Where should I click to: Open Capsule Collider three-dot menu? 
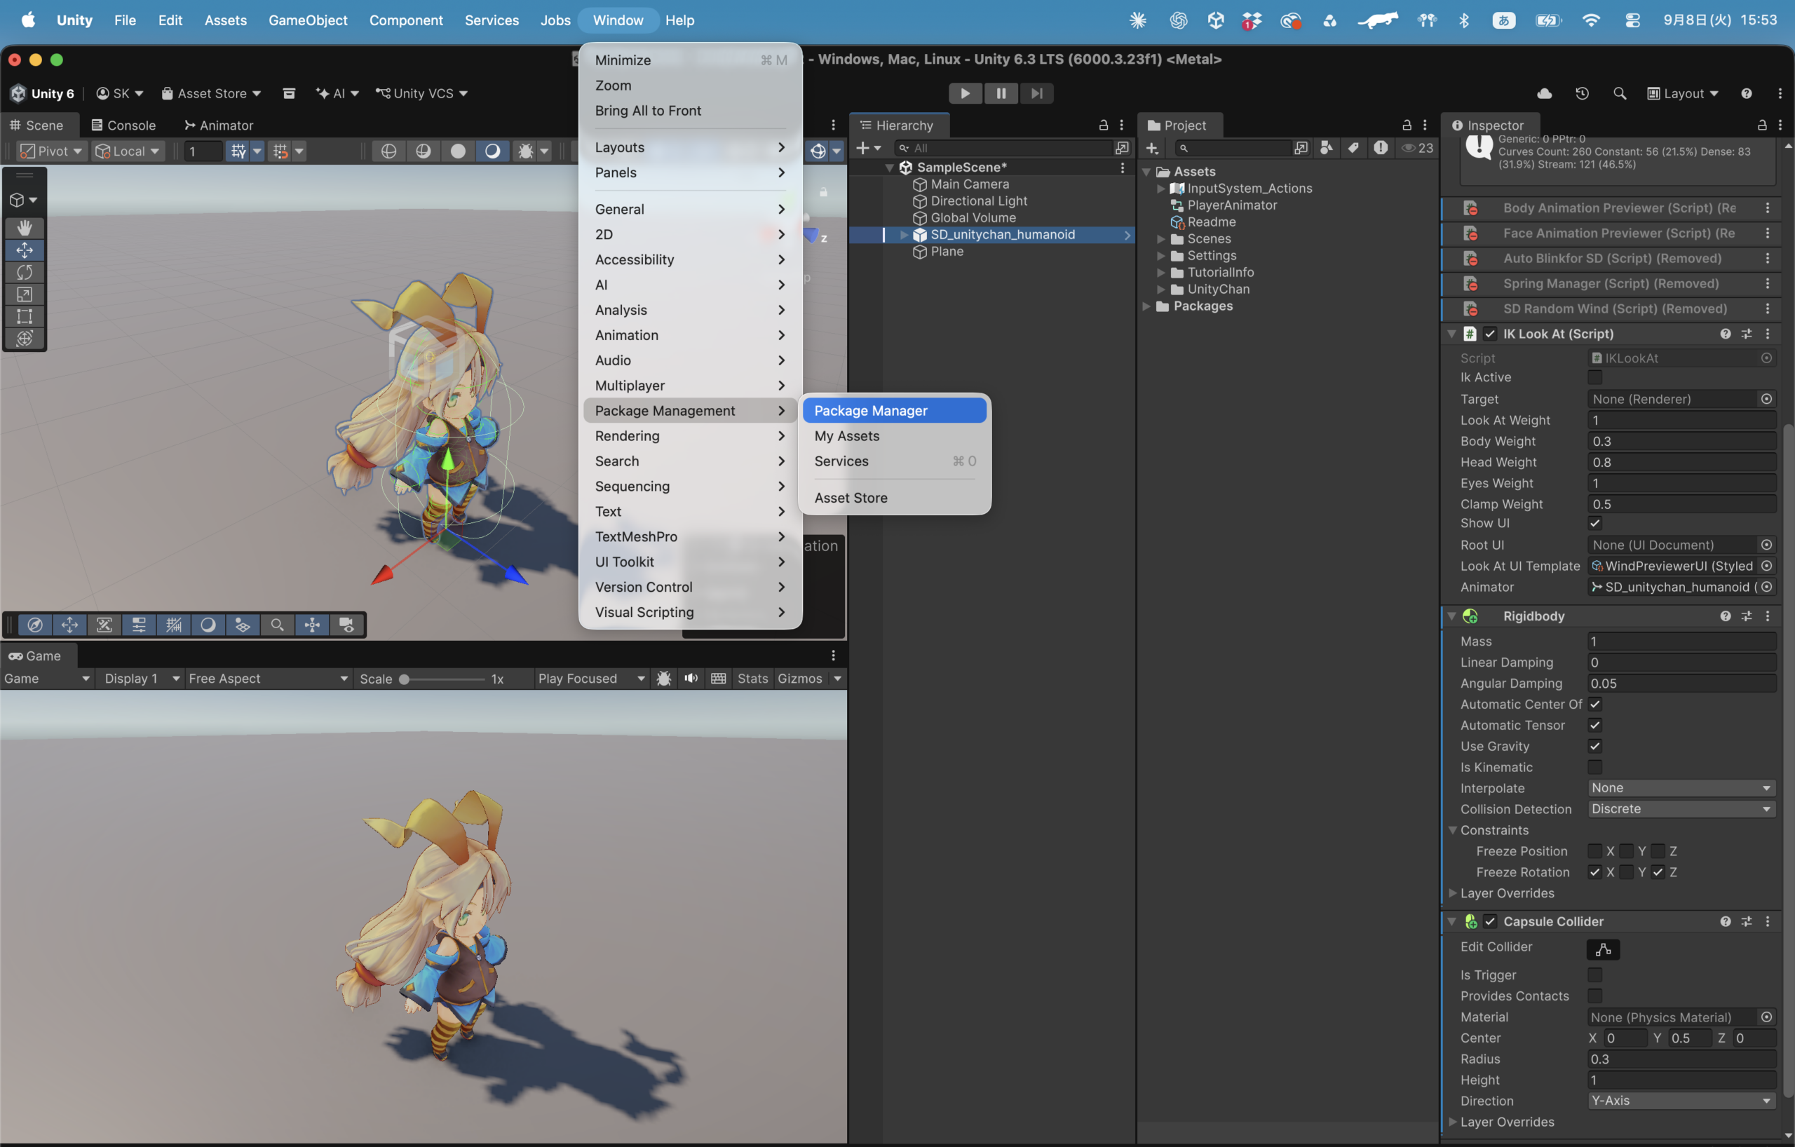click(1768, 922)
